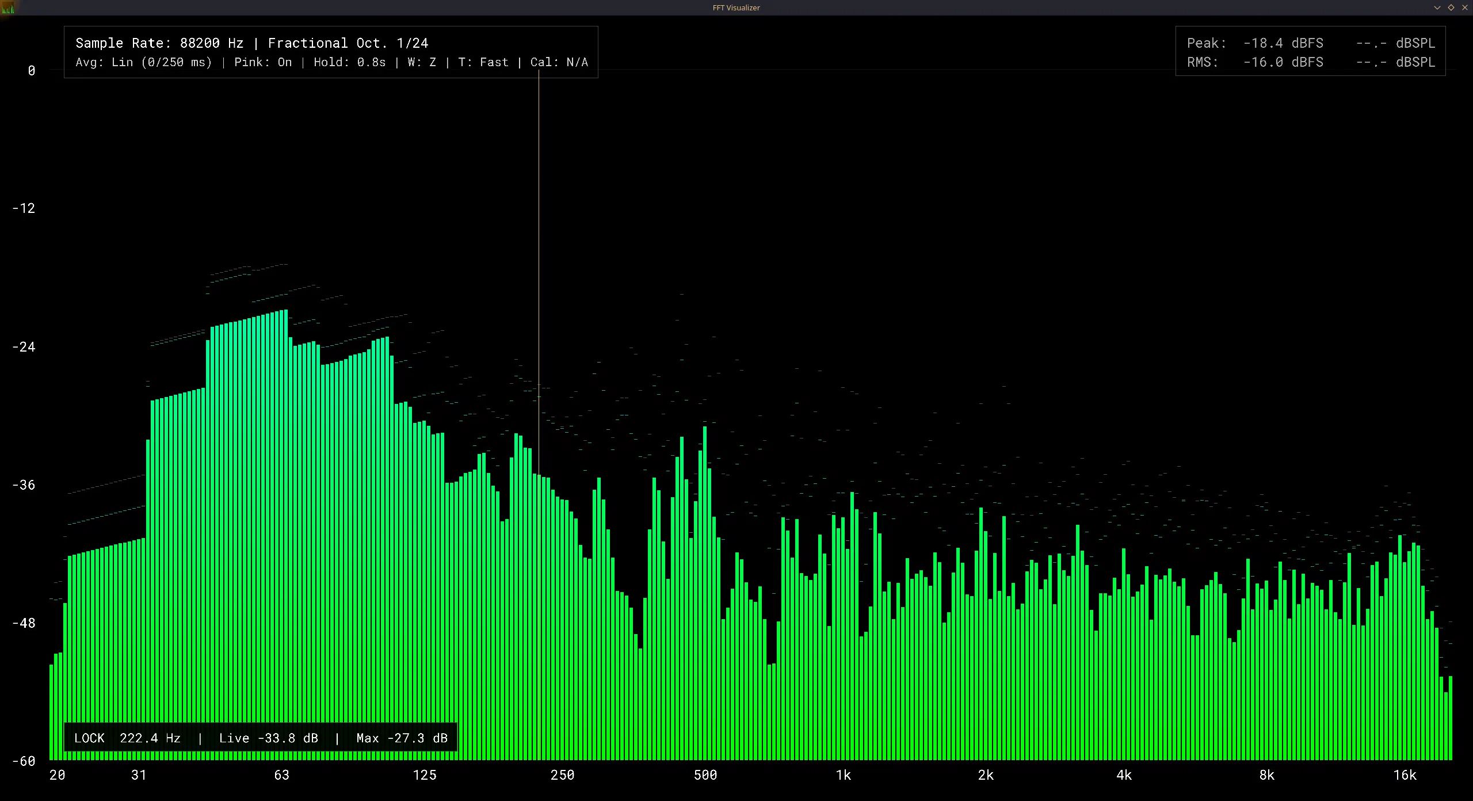
Task: Close the FFT Visualizer window
Action: (x=1464, y=7)
